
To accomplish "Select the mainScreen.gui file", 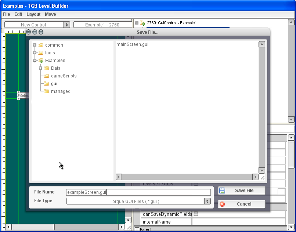I will click(x=132, y=44).
